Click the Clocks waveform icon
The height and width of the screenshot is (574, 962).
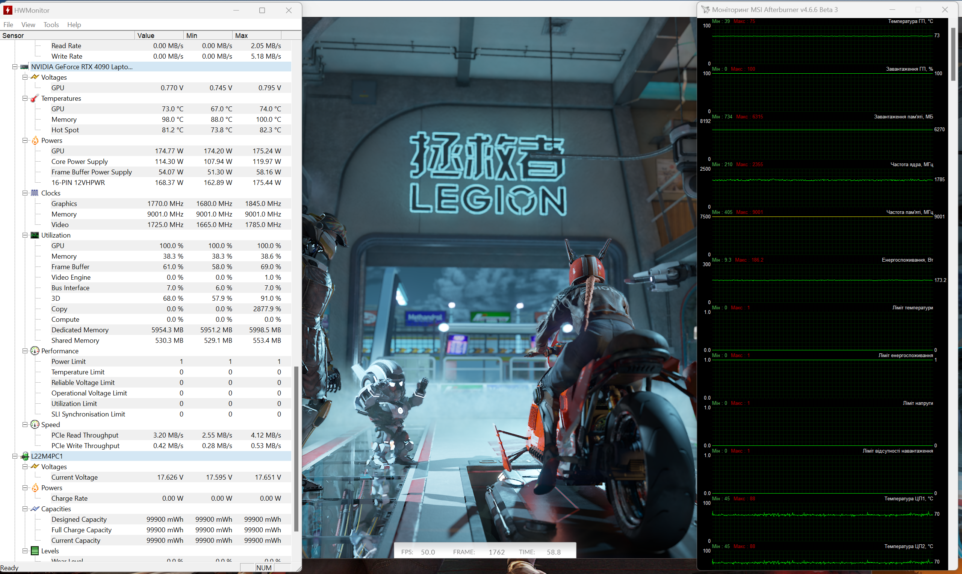[35, 193]
